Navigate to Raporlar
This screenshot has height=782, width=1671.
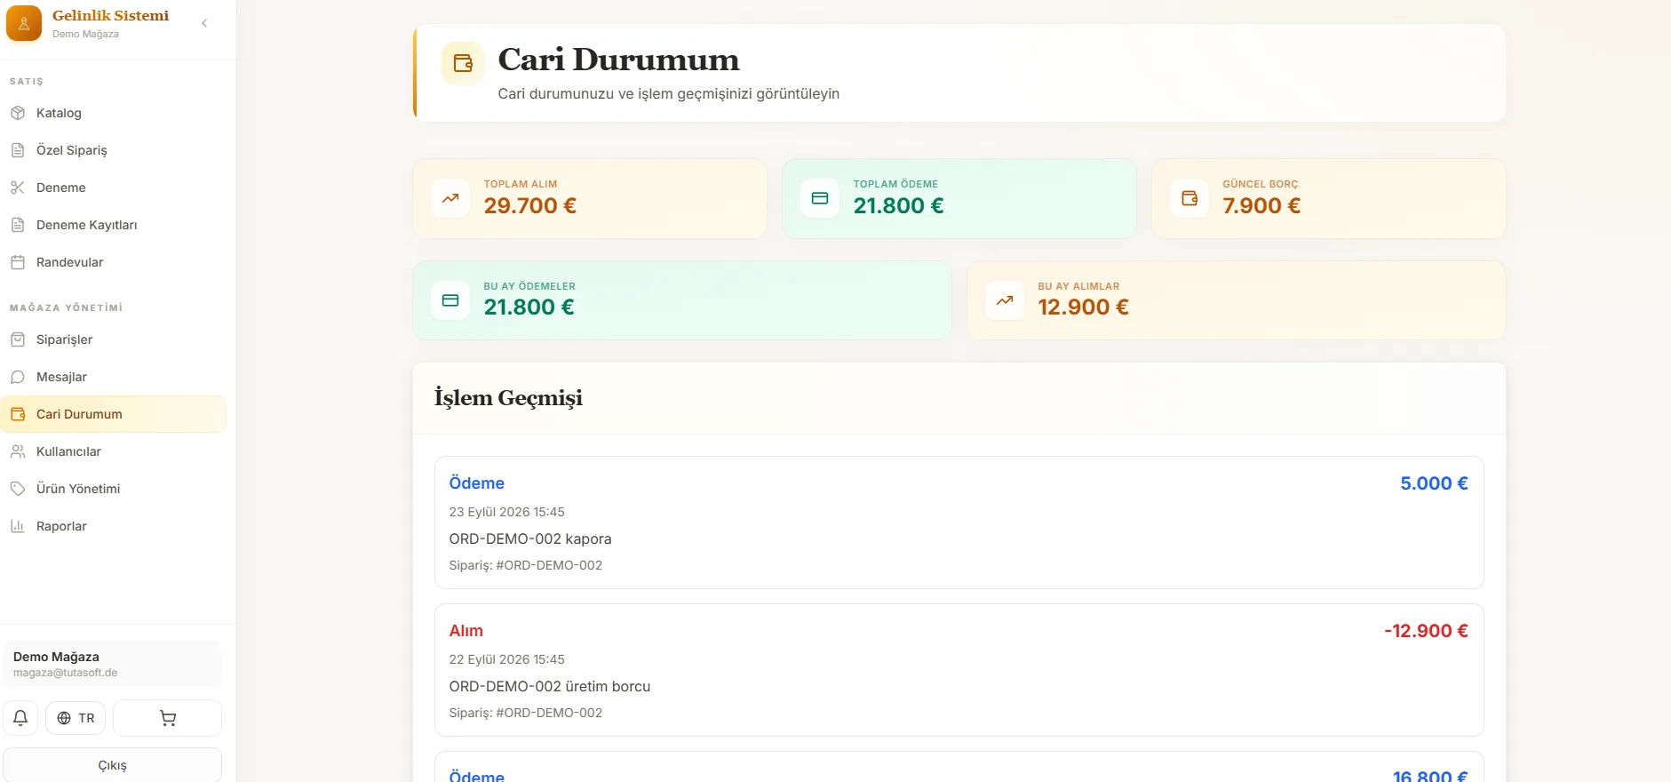[x=114, y=526]
